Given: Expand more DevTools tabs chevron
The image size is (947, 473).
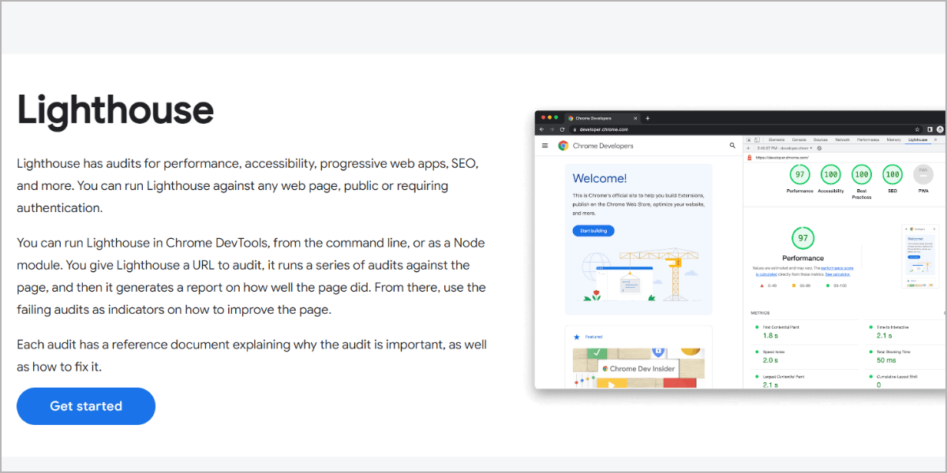Looking at the screenshot, I should [936, 140].
